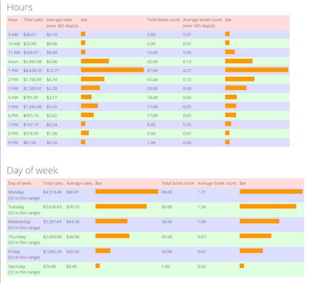
Task: Click Total ticket count header in Day of week table
Action: 178,183
